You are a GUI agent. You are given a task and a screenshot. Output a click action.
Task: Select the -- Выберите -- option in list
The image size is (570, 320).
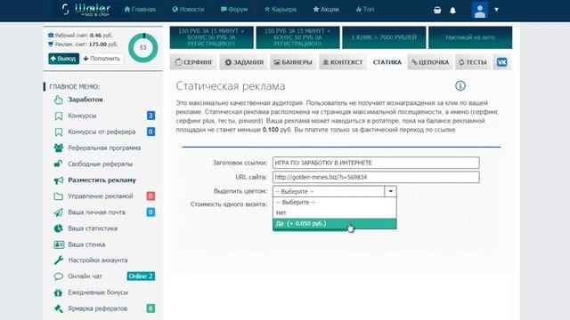[x=335, y=202]
